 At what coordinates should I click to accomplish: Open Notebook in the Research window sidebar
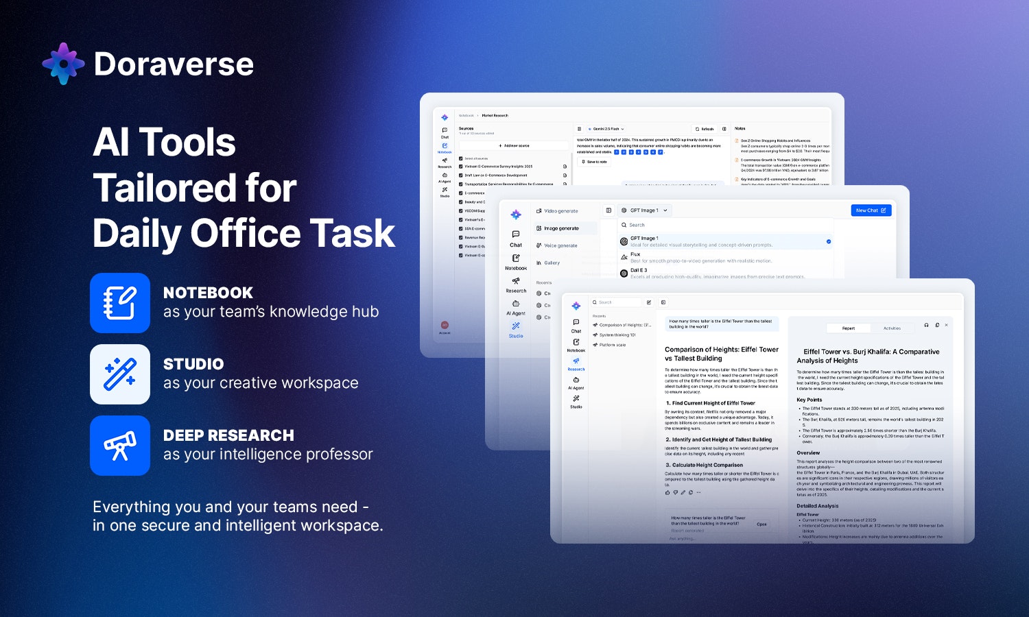point(576,346)
